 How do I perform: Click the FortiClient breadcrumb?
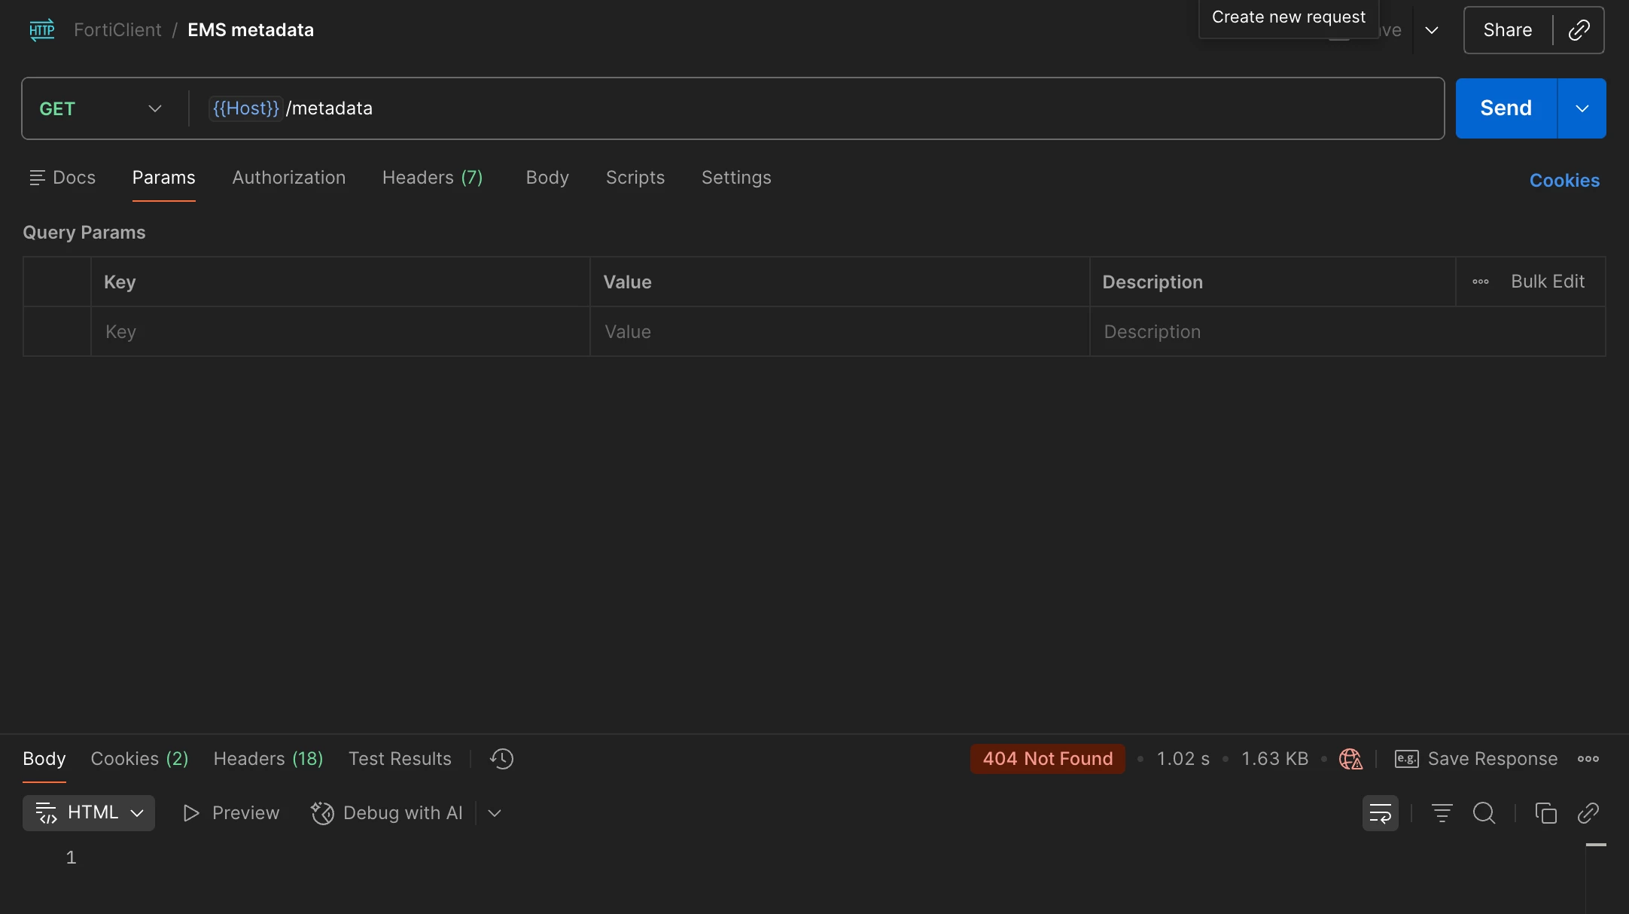point(117,30)
